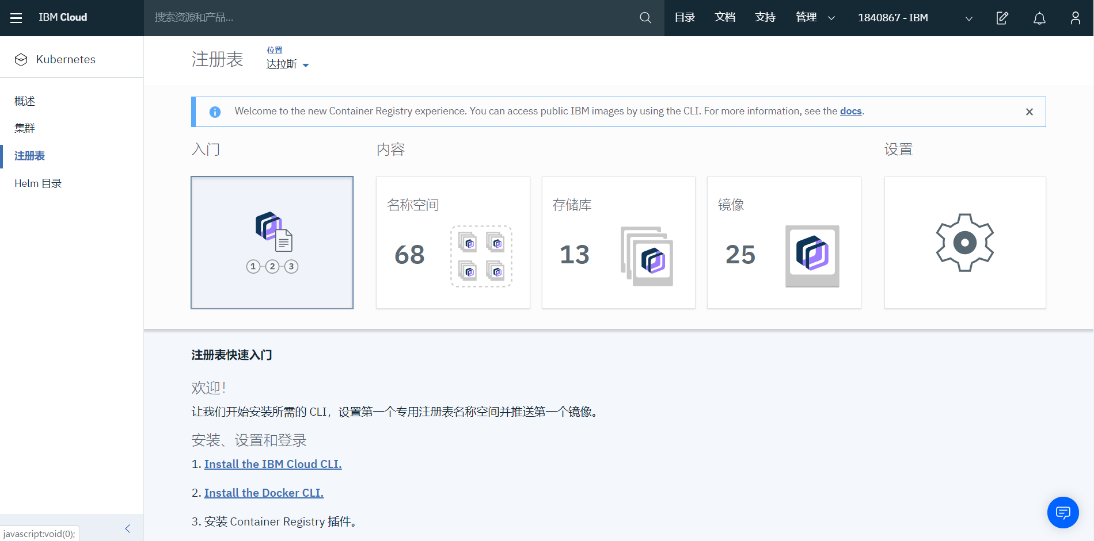Screen dimensions: 1094x541
Task: Click the search magnifier icon
Action: 645,18
